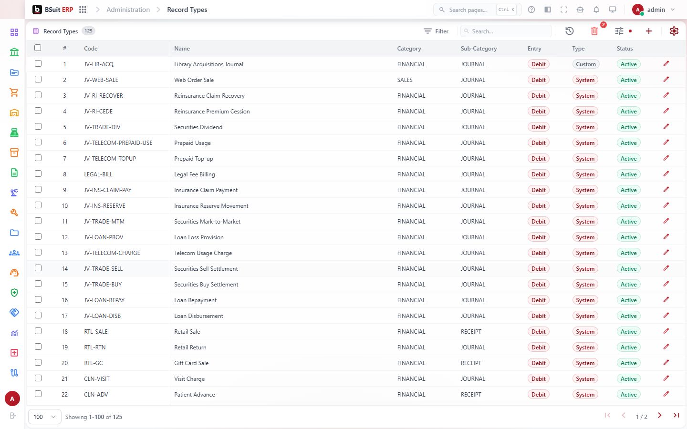Viewport: 687px width, 429px height.
Task: Click the red user avatar at sidebar bottom
Action: coord(12,398)
